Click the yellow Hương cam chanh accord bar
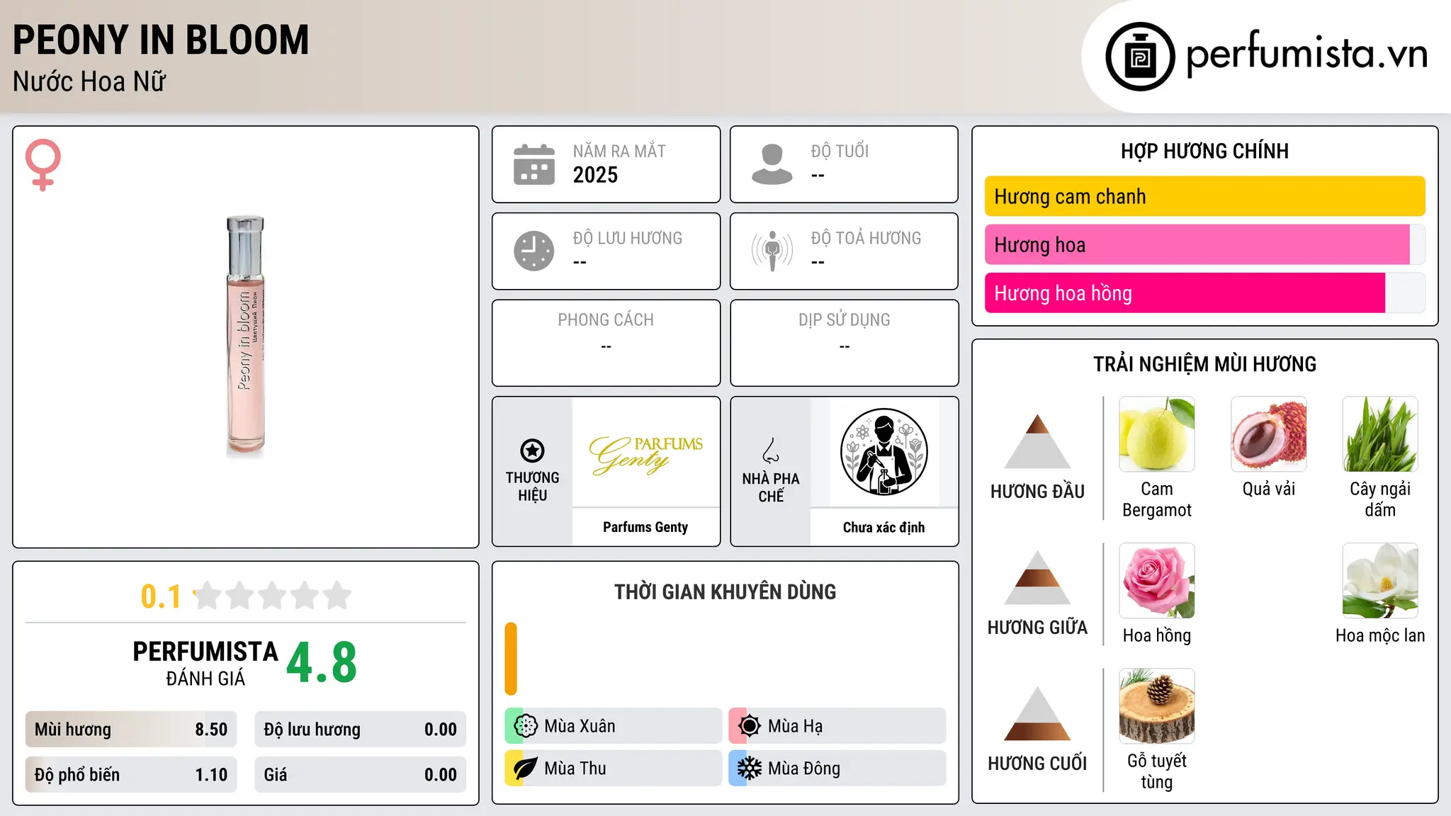This screenshot has height=816, width=1451. point(1204,196)
